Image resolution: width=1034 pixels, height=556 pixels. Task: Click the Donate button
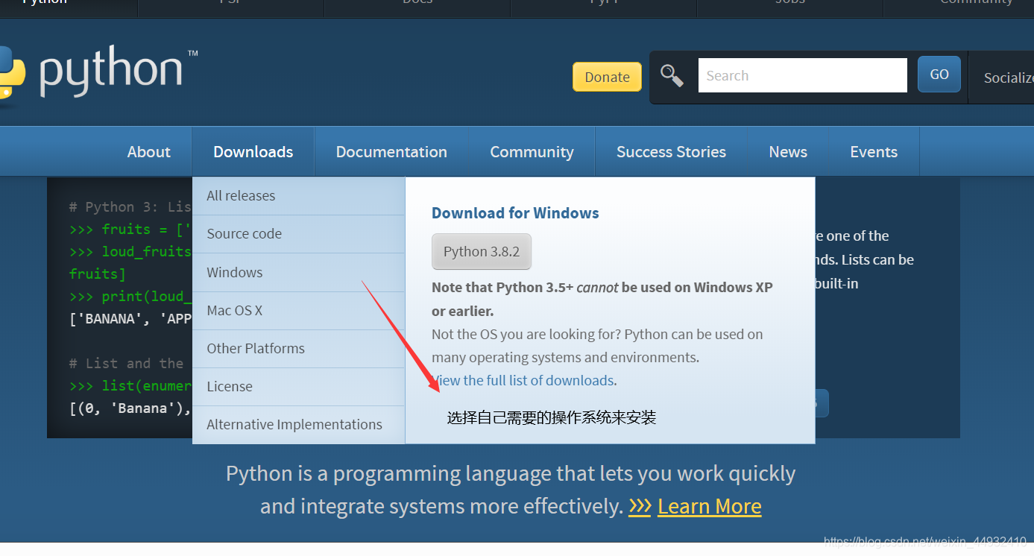pos(607,77)
